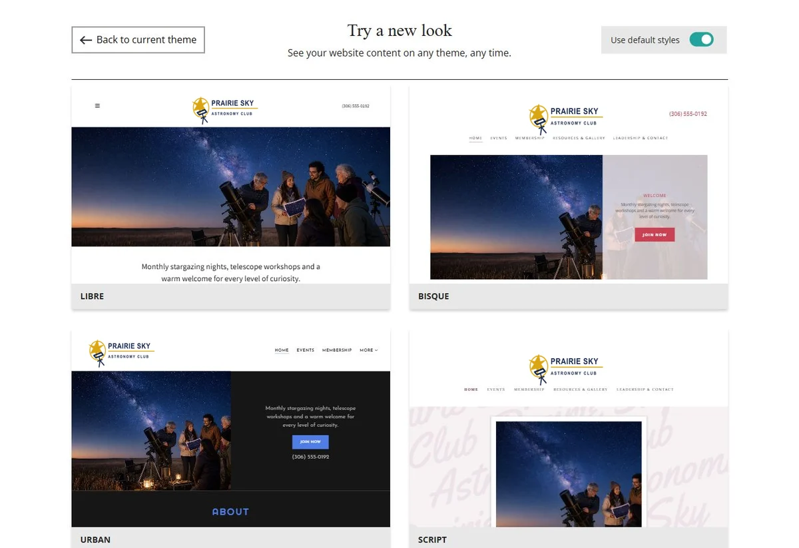The width and height of the screenshot is (799, 548).
Task: Click MEMBERSHIP in the Script preview navigation
Action: tap(529, 390)
